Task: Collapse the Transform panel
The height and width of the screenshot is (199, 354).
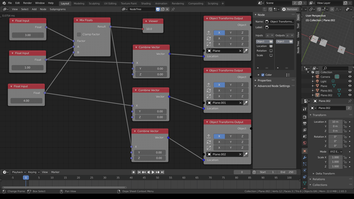Action: point(319,115)
